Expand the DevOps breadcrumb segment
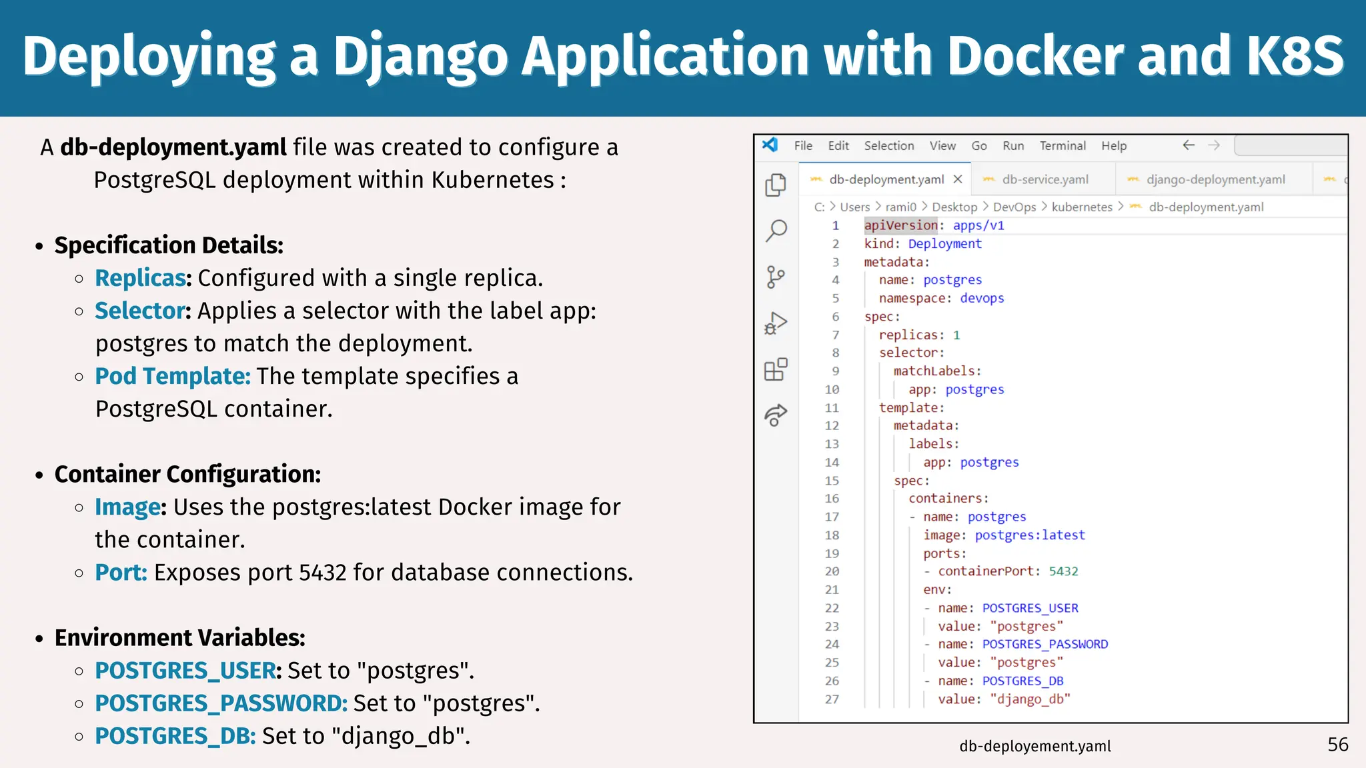 pyautogui.click(x=1014, y=207)
